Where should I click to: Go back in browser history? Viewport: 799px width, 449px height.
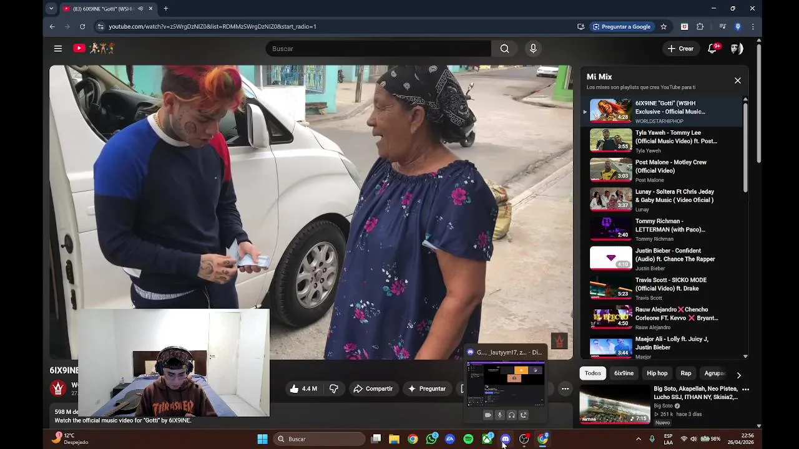[x=52, y=27]
